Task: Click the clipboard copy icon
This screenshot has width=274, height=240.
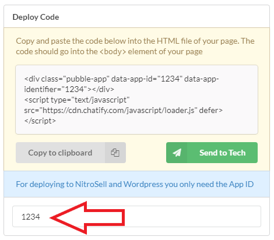Action: tap(115, 153)
